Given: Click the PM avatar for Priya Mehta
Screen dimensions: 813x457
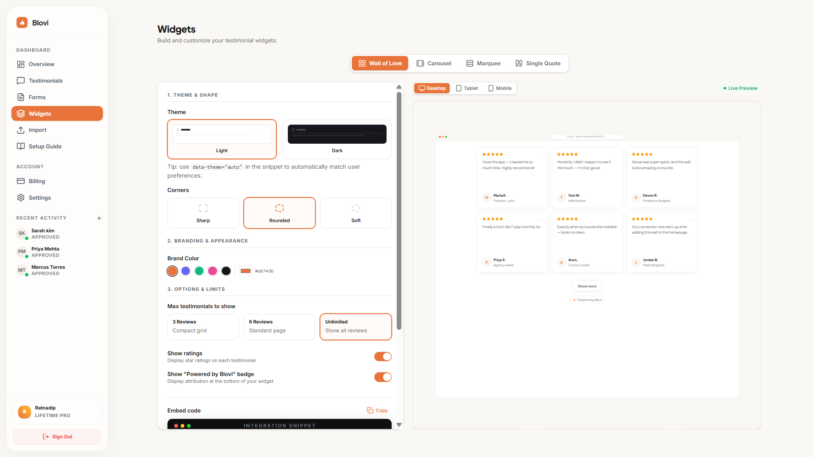Looking at the screenshot, I should tap(22, 252).
